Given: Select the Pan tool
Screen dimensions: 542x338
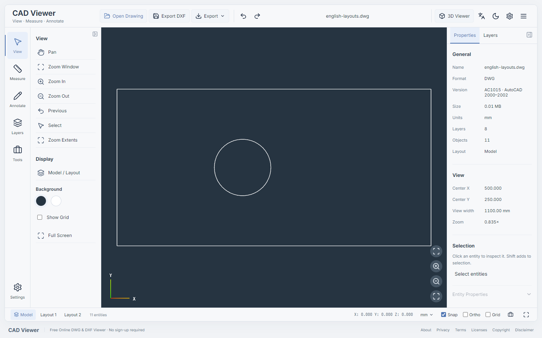Looking at the screenshot, I should pyautogui.click(x=65, y=52).
